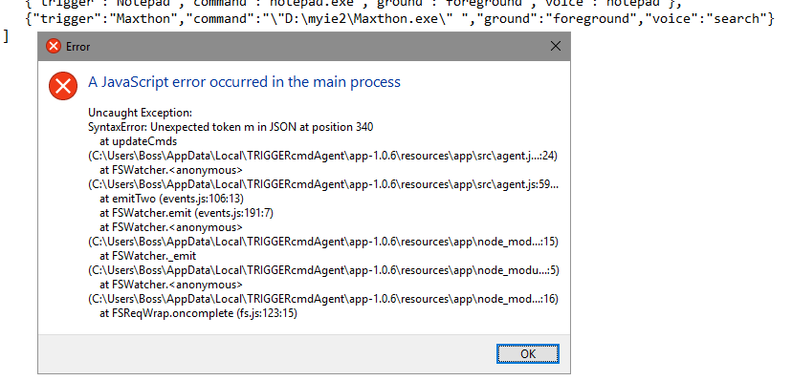Click the 'A JavaScript error occurred in the main process' heading

[244, 82]
